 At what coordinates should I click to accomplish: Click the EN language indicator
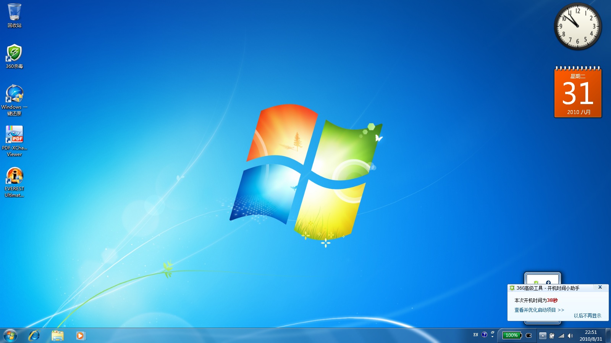476,335
